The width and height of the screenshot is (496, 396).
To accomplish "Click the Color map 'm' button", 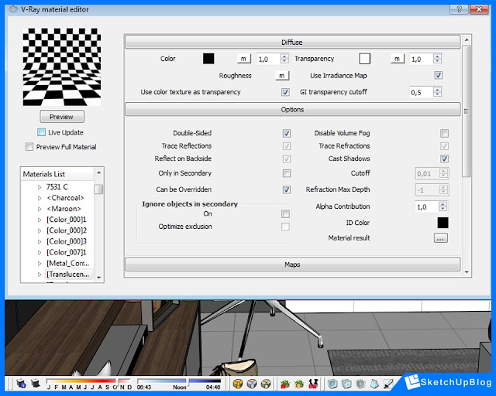I will coord(244,59).
